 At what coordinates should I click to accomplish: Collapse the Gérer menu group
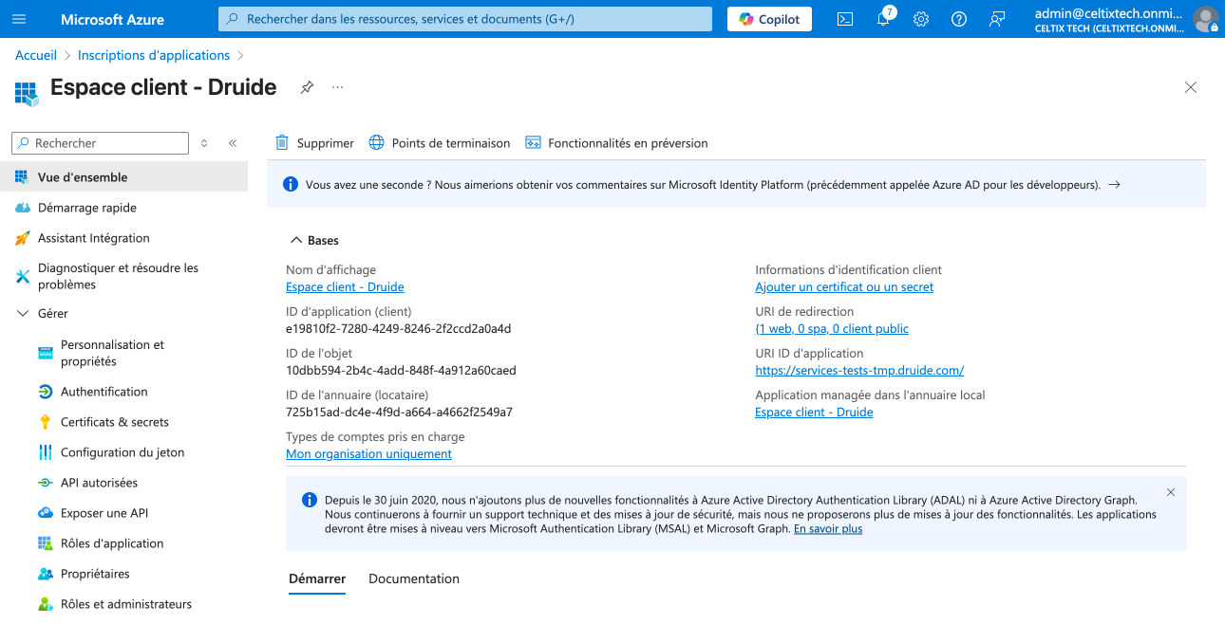coord(23,314)
